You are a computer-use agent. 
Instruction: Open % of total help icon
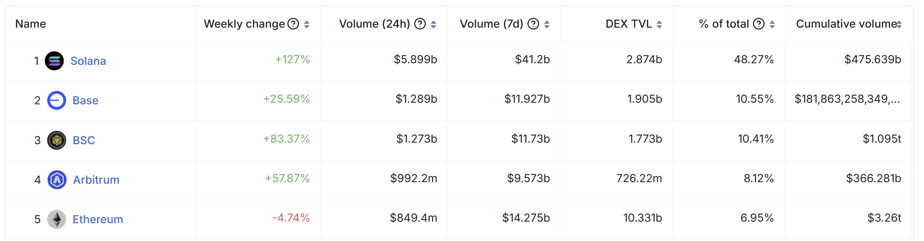point(759,24)
